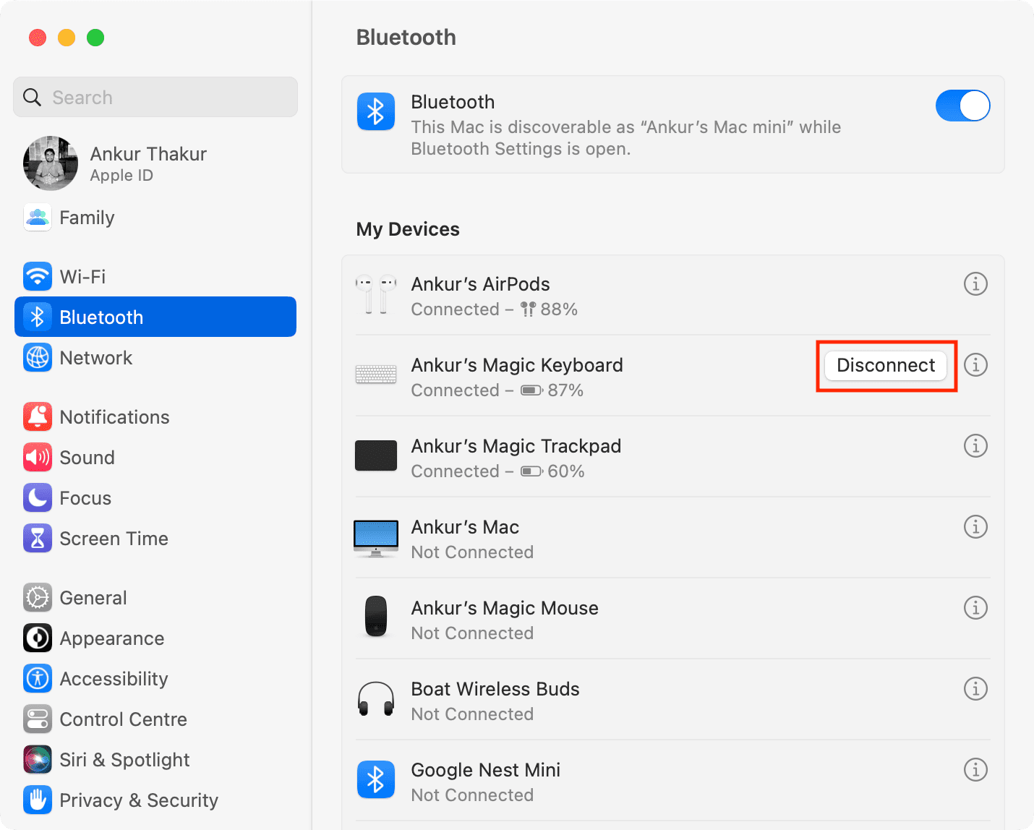Viewport: 1034px width, 830px height.
Task: Select Wi-Fi in the sidebar
Action: pos(155,276)
